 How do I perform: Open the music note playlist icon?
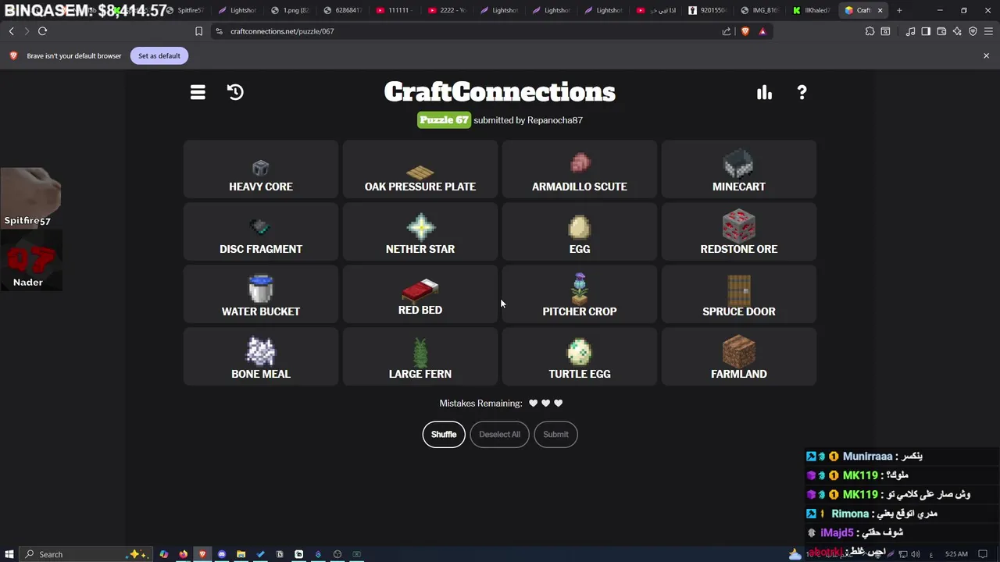tap(910, 31)
